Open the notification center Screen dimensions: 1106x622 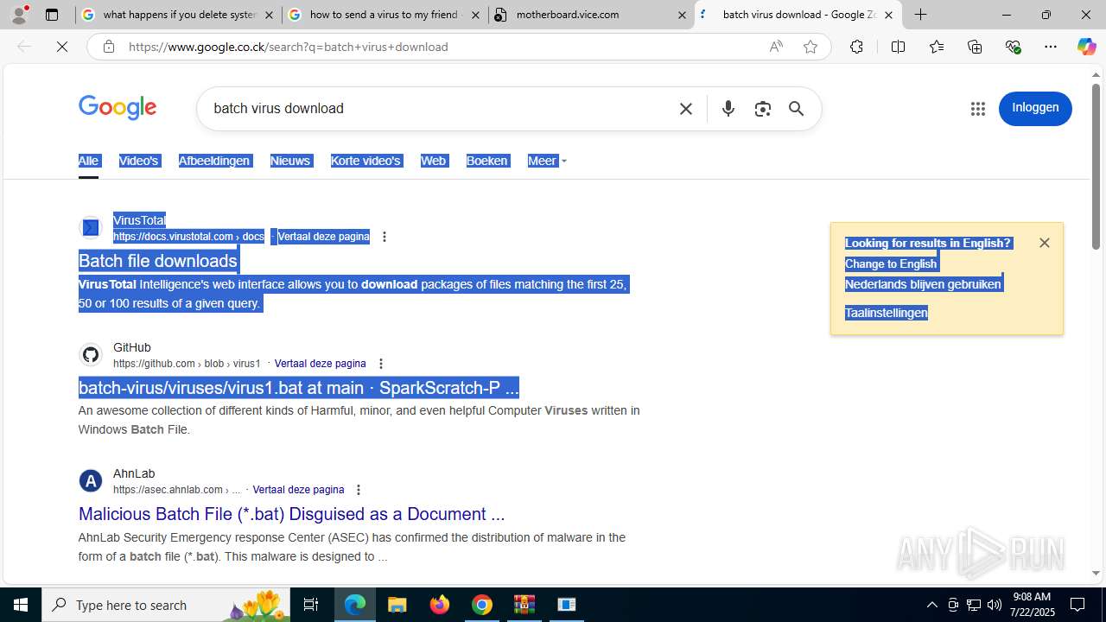click(1077, 605)
